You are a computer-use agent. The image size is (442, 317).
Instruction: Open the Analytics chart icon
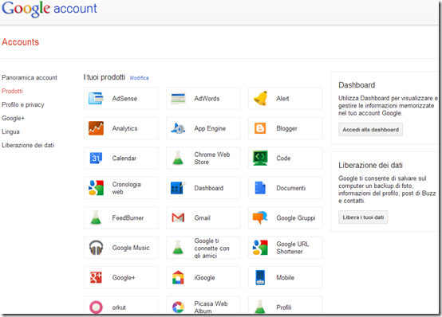(96, 128)
